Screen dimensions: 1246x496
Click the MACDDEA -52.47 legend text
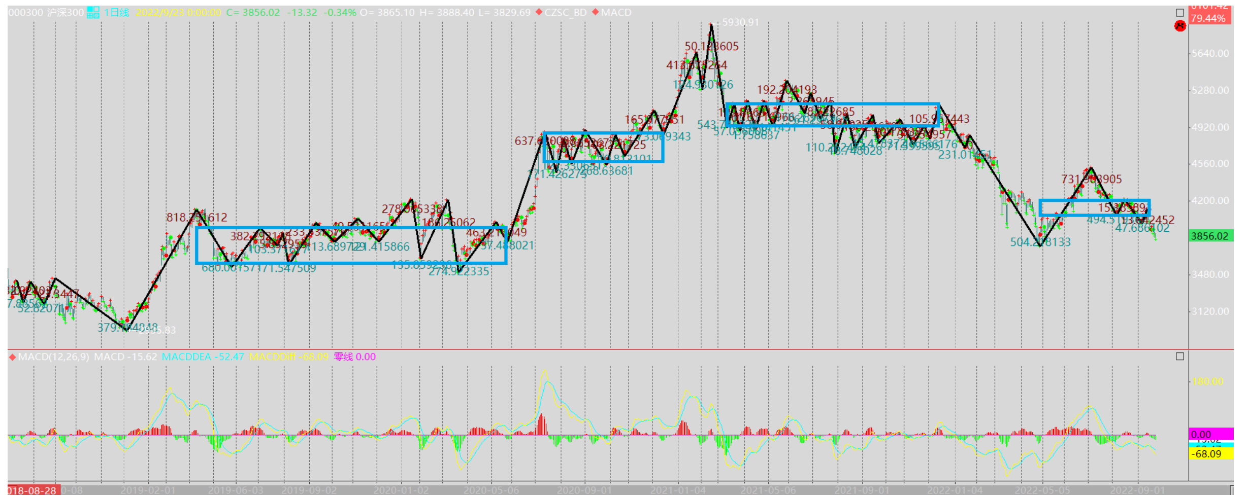pyautogui.click(x=203, y=357)
